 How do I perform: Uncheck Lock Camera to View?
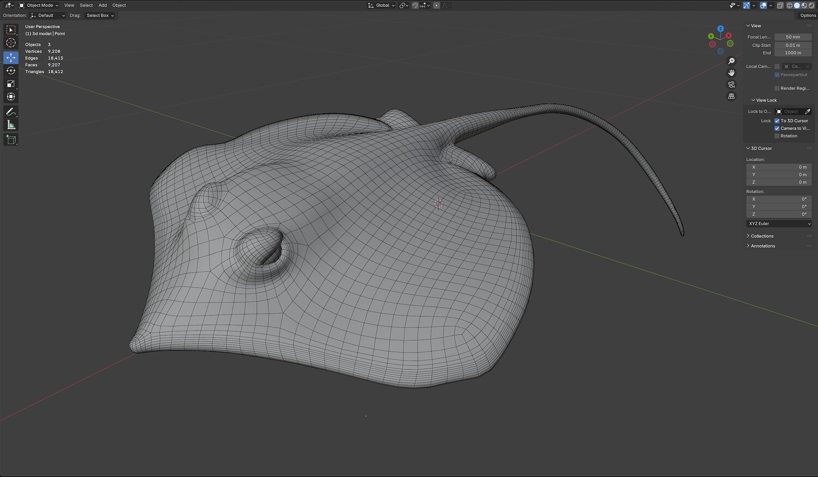click(777, 129)
